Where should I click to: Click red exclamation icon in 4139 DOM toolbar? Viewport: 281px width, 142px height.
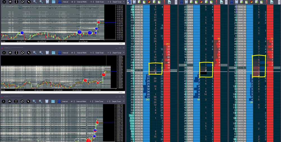tap(164, 2)
